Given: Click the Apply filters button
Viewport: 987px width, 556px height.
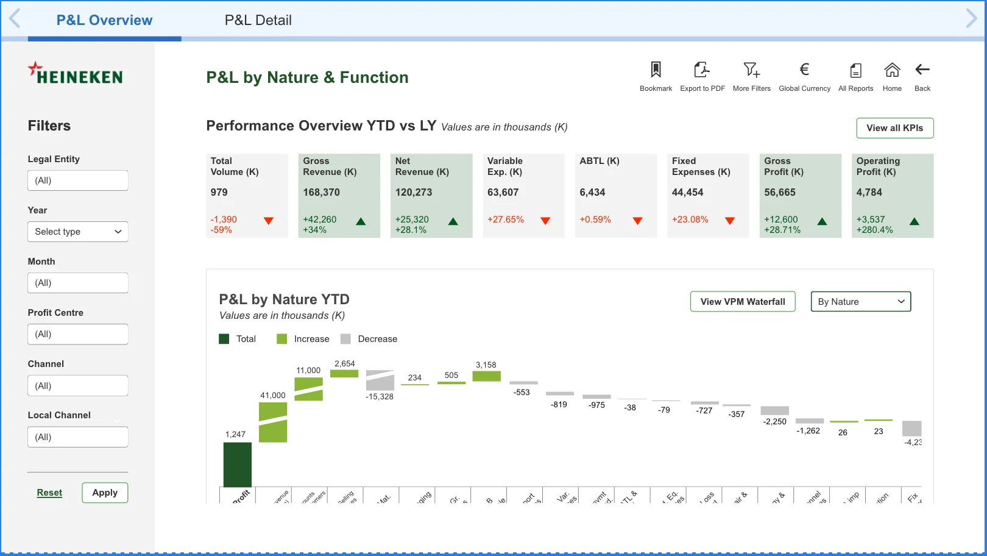Looking at the screenshot, I should (x=105, y=493).
